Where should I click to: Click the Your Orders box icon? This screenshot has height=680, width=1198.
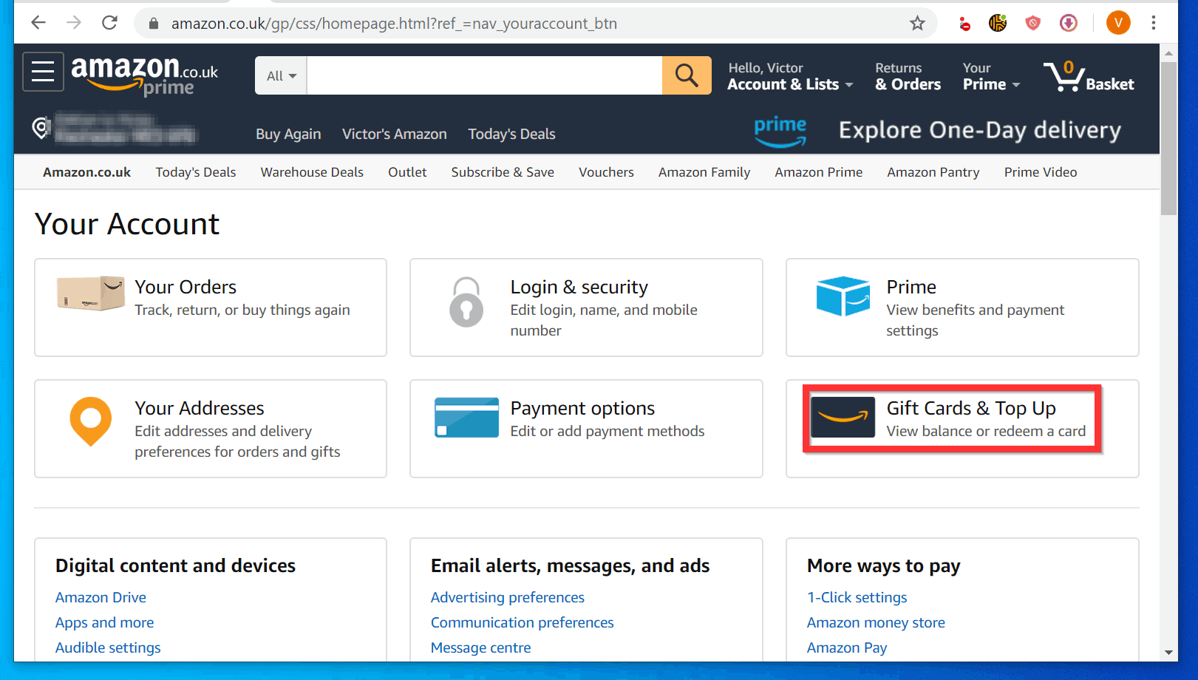(x=89, y=293)
